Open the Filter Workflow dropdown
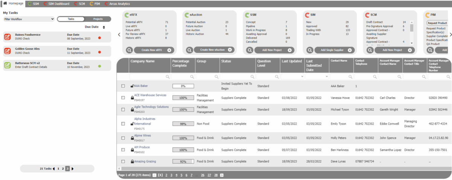 click(x=29, y=19)
